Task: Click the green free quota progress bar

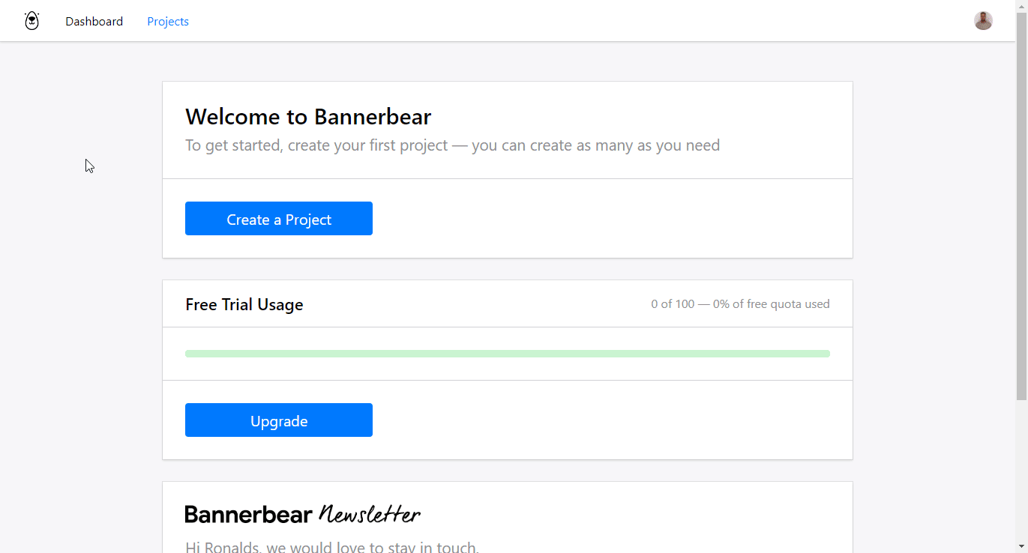Action: coord(508,352)
